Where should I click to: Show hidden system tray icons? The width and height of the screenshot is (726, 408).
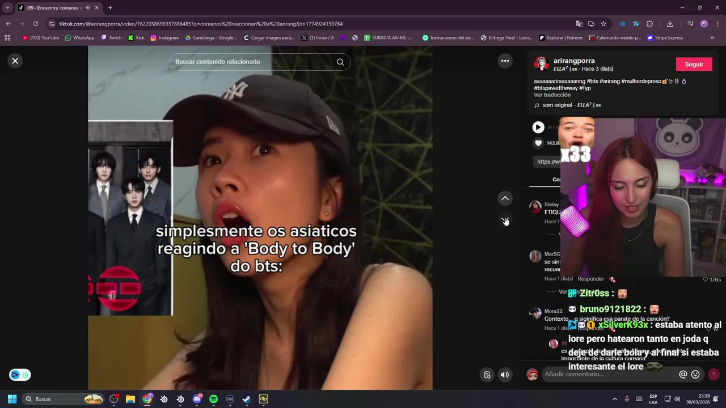614,399
